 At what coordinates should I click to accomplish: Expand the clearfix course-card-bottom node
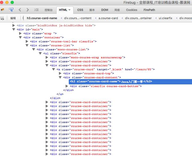67,86
